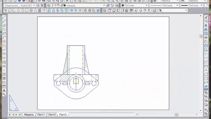
Task: Click the Torus solid modeling icon
Action: click(x=31, y=10)
